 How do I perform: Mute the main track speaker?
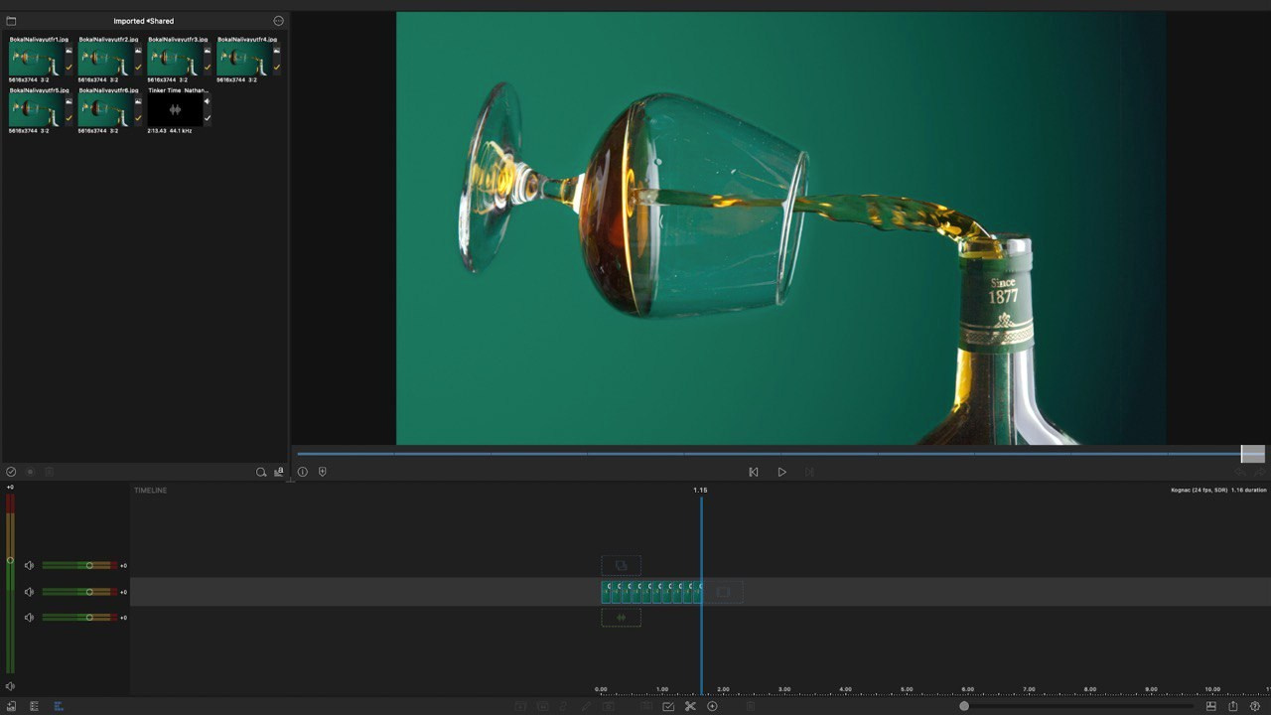30,592
